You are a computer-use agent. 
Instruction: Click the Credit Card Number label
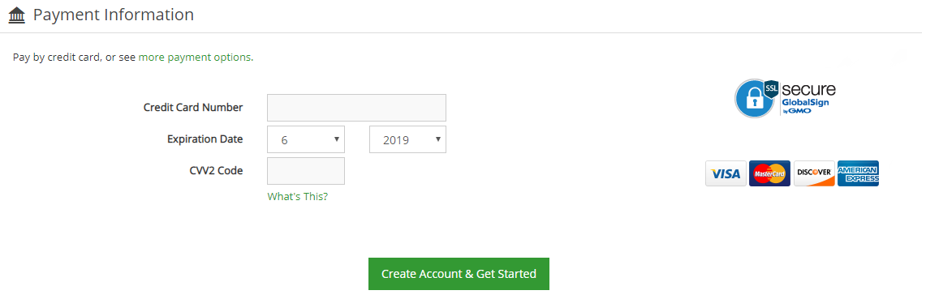click(x=193, y=107)
